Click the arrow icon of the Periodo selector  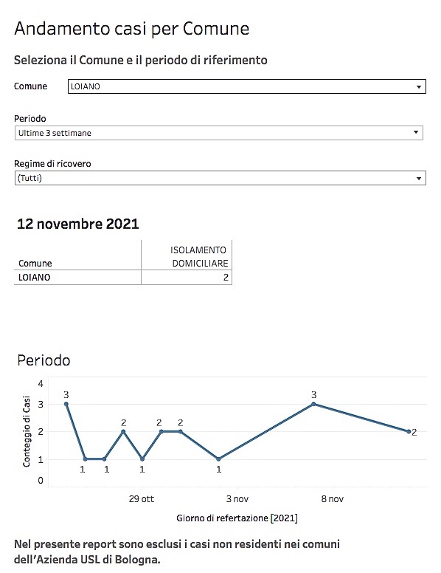pyautogui.click(x=416, y=132)
